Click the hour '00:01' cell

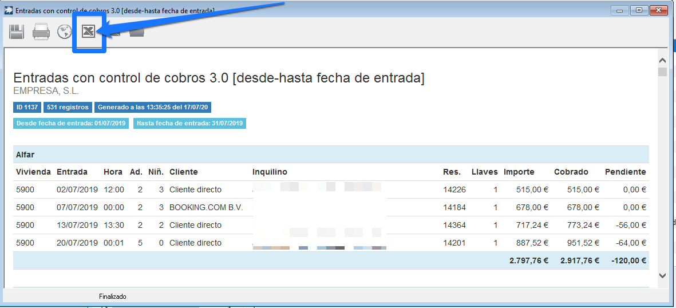click(x=114, y=243)
